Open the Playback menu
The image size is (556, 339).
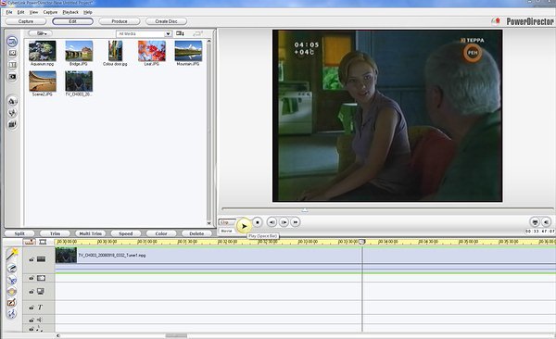70,12
